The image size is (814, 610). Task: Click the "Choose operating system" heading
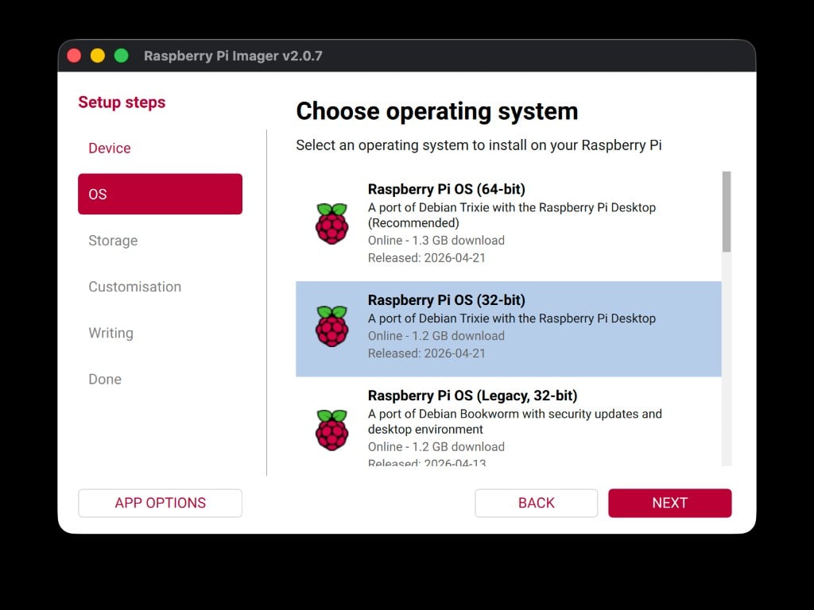(x=437, y=111)
